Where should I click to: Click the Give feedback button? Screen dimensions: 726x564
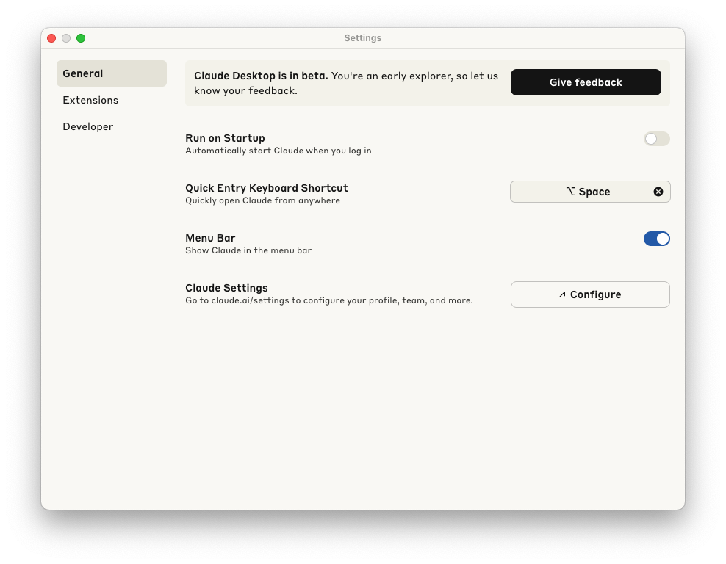(x=586, y=82)
